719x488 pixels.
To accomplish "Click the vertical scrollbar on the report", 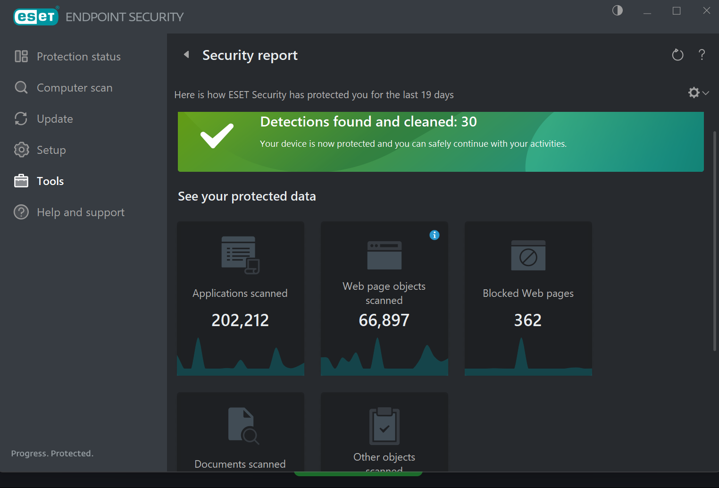I will [715, 241].
